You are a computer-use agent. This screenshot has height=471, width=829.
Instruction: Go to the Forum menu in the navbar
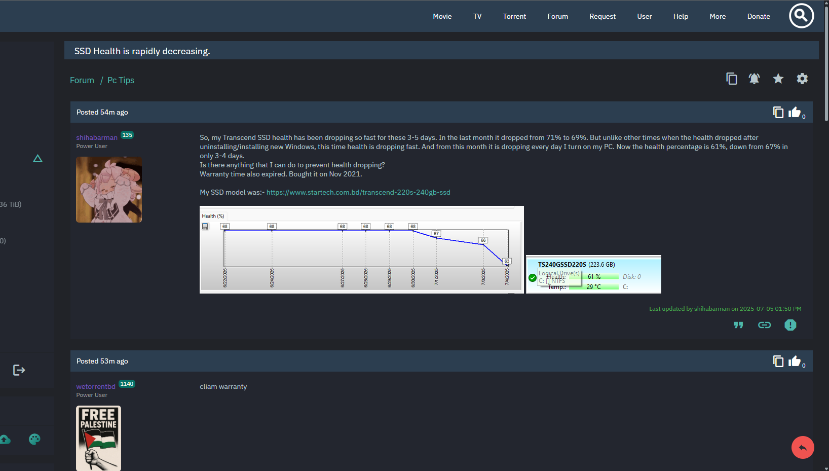pyautogui.click(x=558, y=16)
